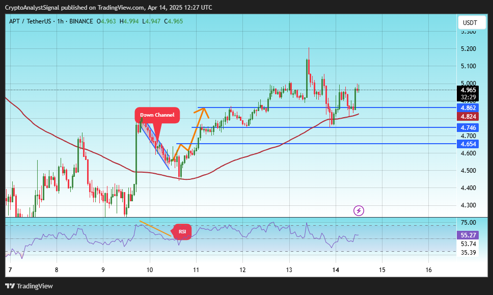Click the '1h' timeframe in chart header

(x=60, y=21)
